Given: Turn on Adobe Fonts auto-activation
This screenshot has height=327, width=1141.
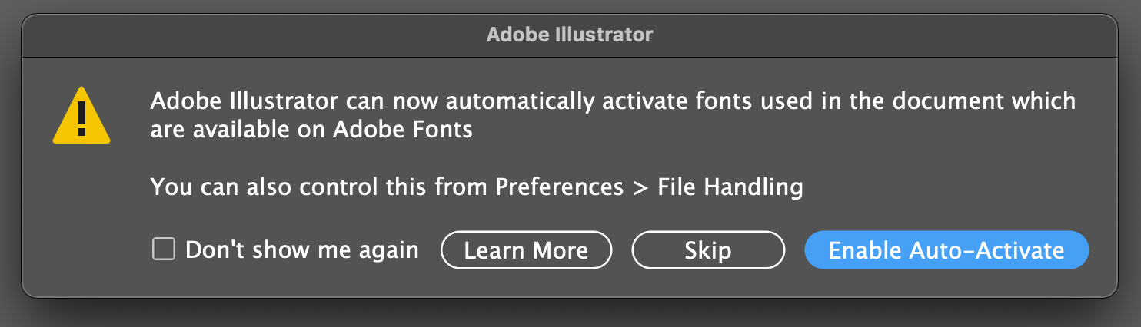Looking at the screenshot, I should pyautogui.click(x=946, y=250).
